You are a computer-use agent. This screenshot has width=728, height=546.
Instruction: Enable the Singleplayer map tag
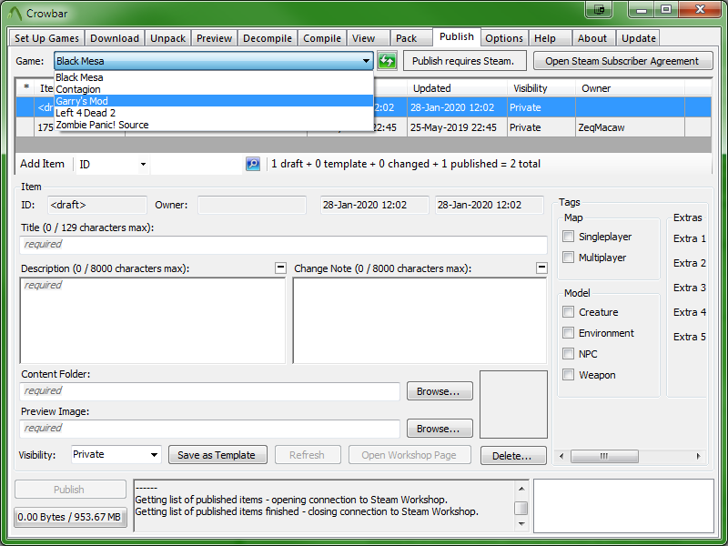[568, 237]
